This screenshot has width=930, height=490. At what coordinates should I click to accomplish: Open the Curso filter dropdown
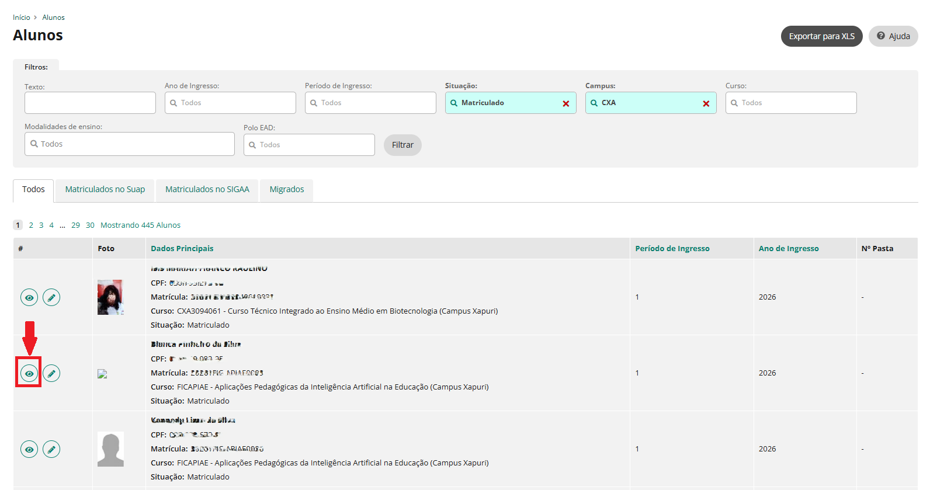[x=791, y=103]
